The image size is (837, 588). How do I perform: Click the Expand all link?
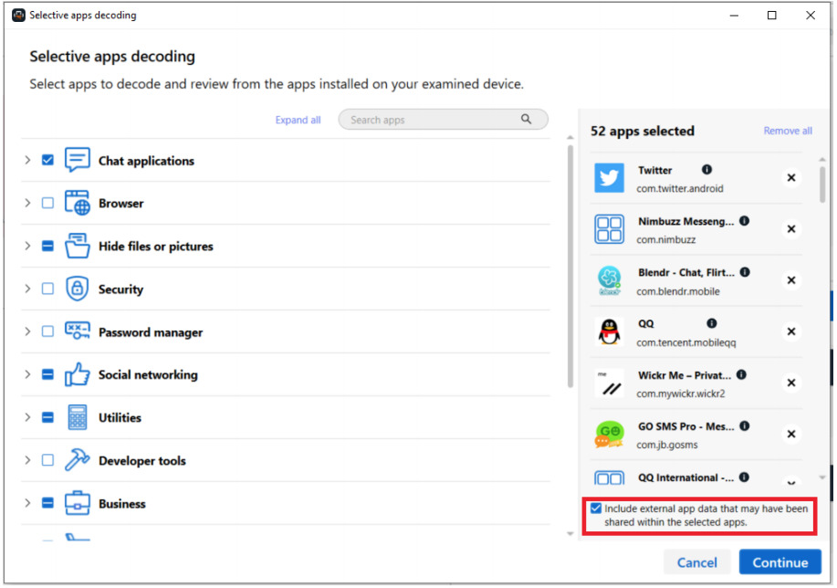click(298, 121)
